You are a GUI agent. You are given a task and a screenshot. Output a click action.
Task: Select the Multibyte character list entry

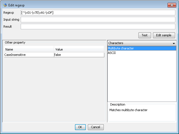point(121,48)
